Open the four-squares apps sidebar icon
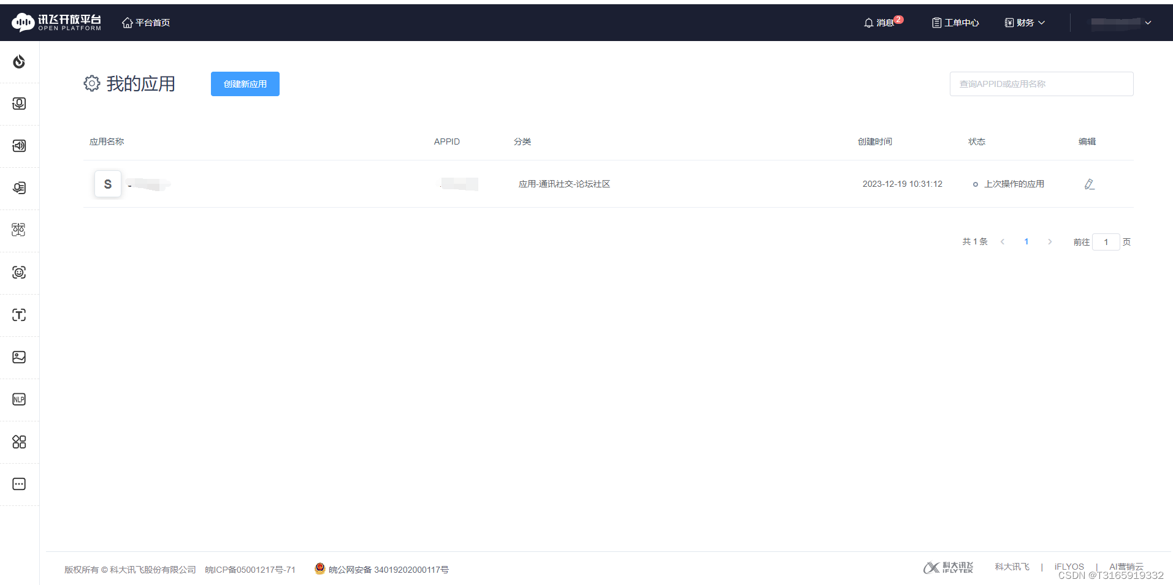Image resolution: width=1173 pixels, height=585 pixels. pos(19,442)
